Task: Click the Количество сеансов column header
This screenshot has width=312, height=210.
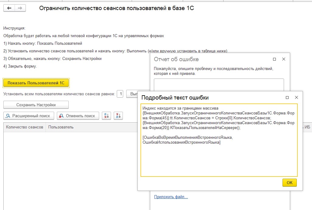Action: (x=24, y=127)
